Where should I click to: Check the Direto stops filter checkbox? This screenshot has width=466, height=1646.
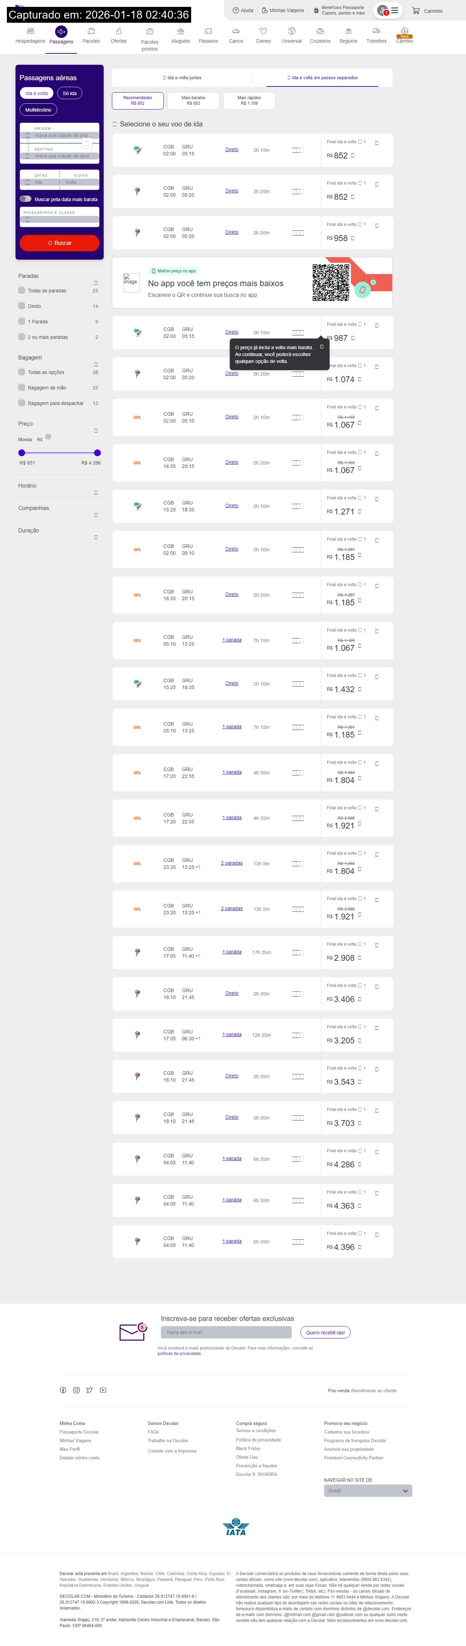click(x=22, y=306)
